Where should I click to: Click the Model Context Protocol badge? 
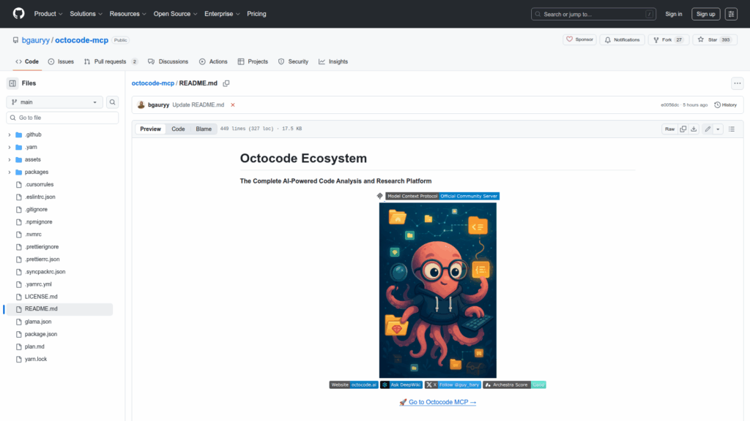(442, 196)
